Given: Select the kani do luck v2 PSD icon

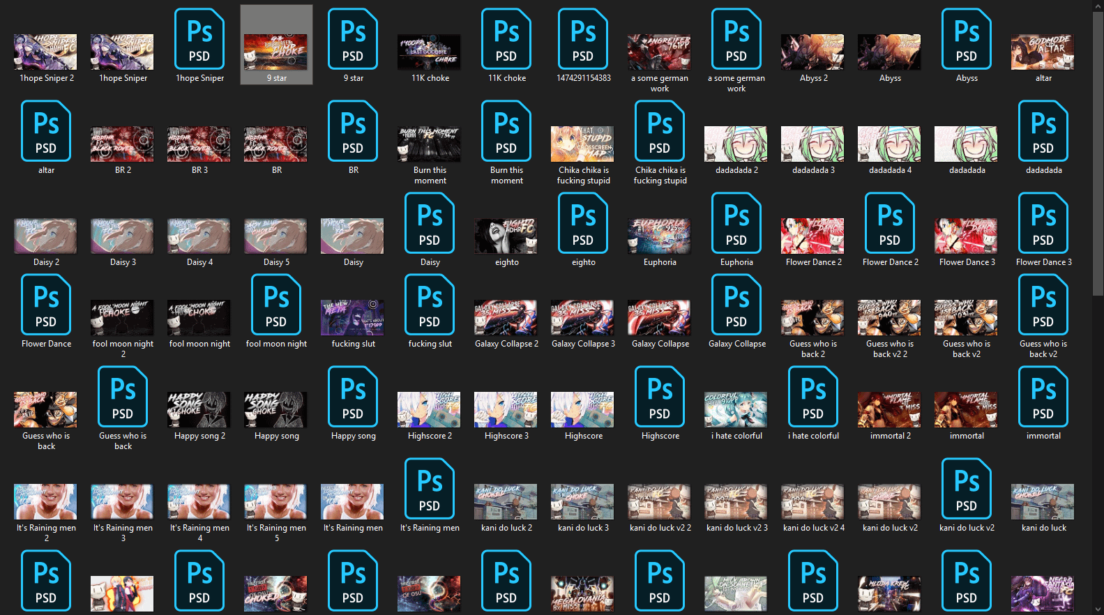Looking at the screenshot, I should pos(967,489).
